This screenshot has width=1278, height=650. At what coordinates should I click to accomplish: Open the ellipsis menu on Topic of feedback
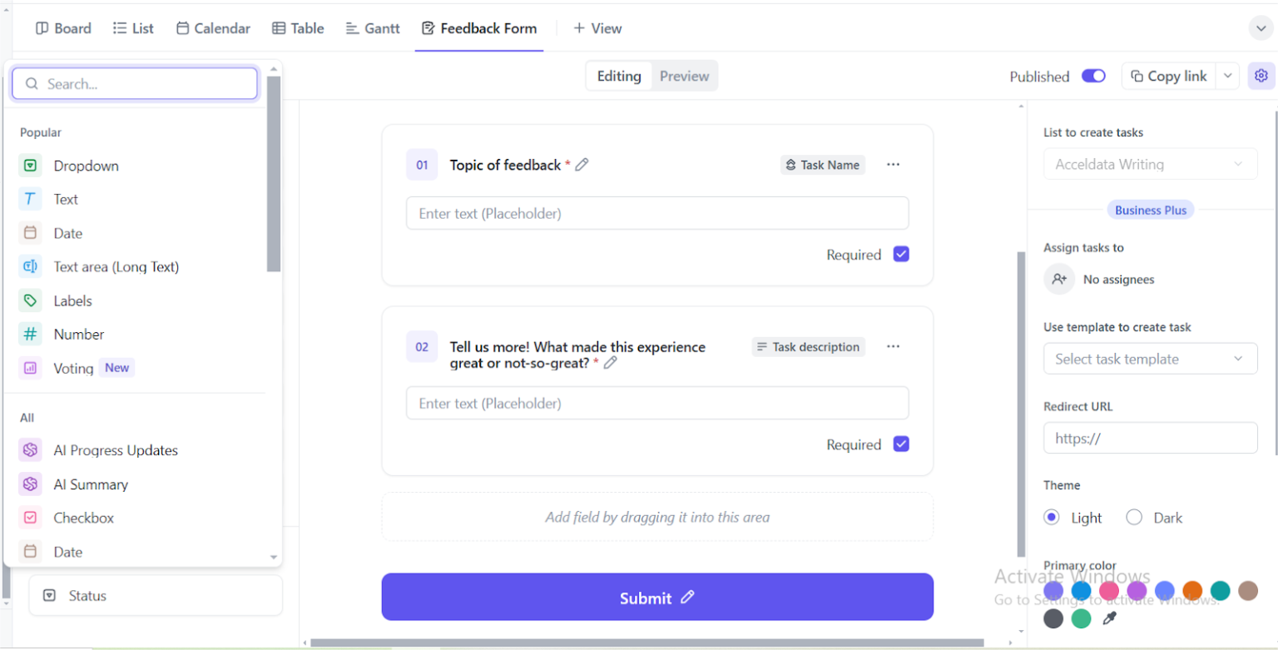pyautogui.click(x=893, y=164)
